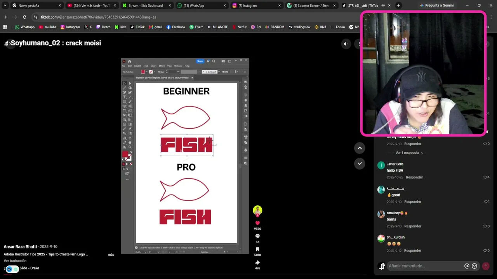Open comments via speech bubble icon
The height and width of the screenshot is (279, 497).
[257, 236]
